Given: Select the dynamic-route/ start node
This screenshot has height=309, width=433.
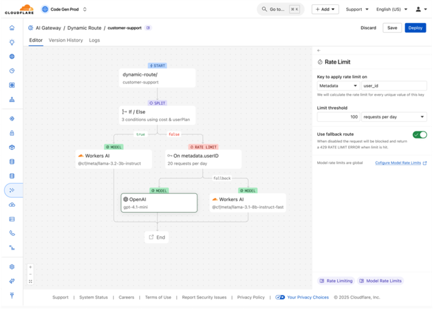Looking at the screenshot, I should (157, 78).
